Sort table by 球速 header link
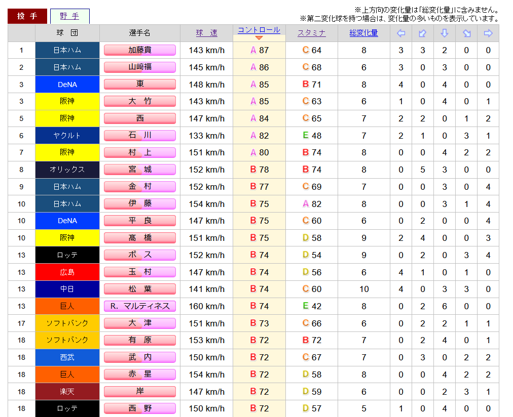This screenshot has width=513, height=417. pyautogui.click(x=206, y=33)
